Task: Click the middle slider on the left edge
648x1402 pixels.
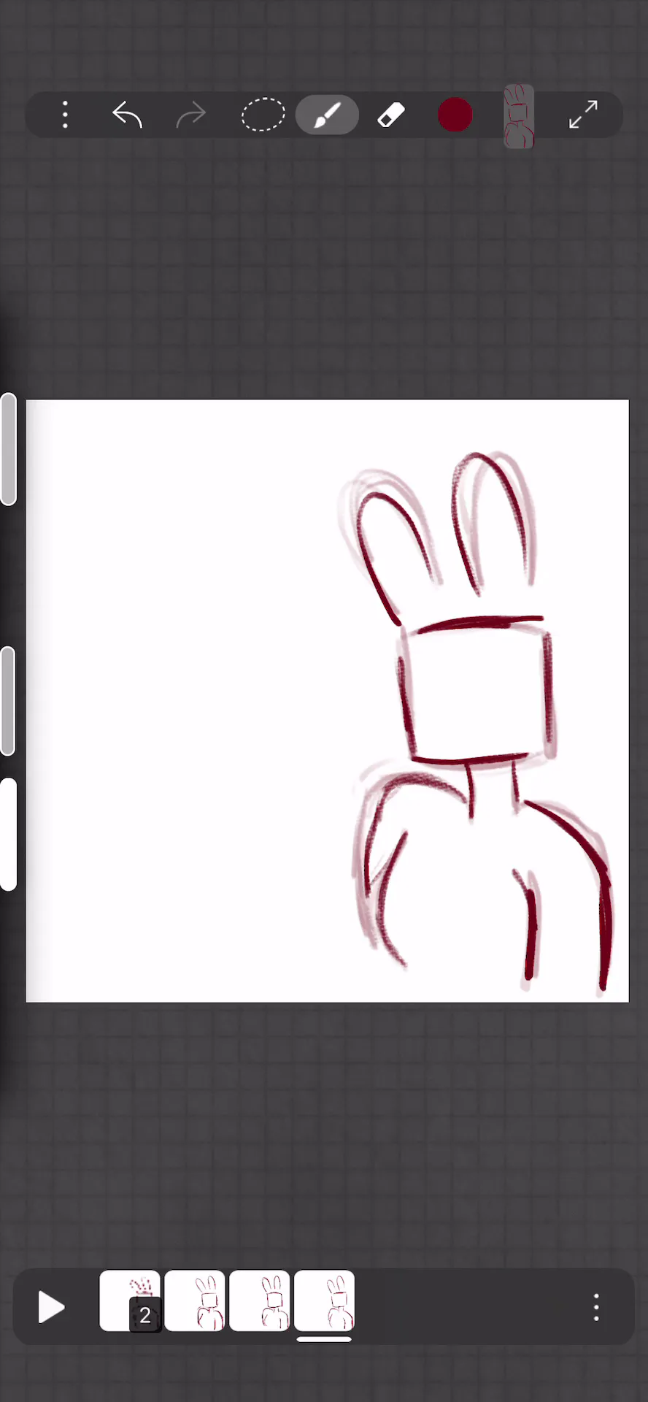Action: [x=8, y=701]
